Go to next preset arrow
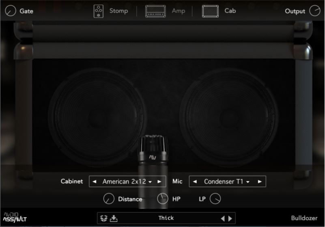 [x=230, y=218]
